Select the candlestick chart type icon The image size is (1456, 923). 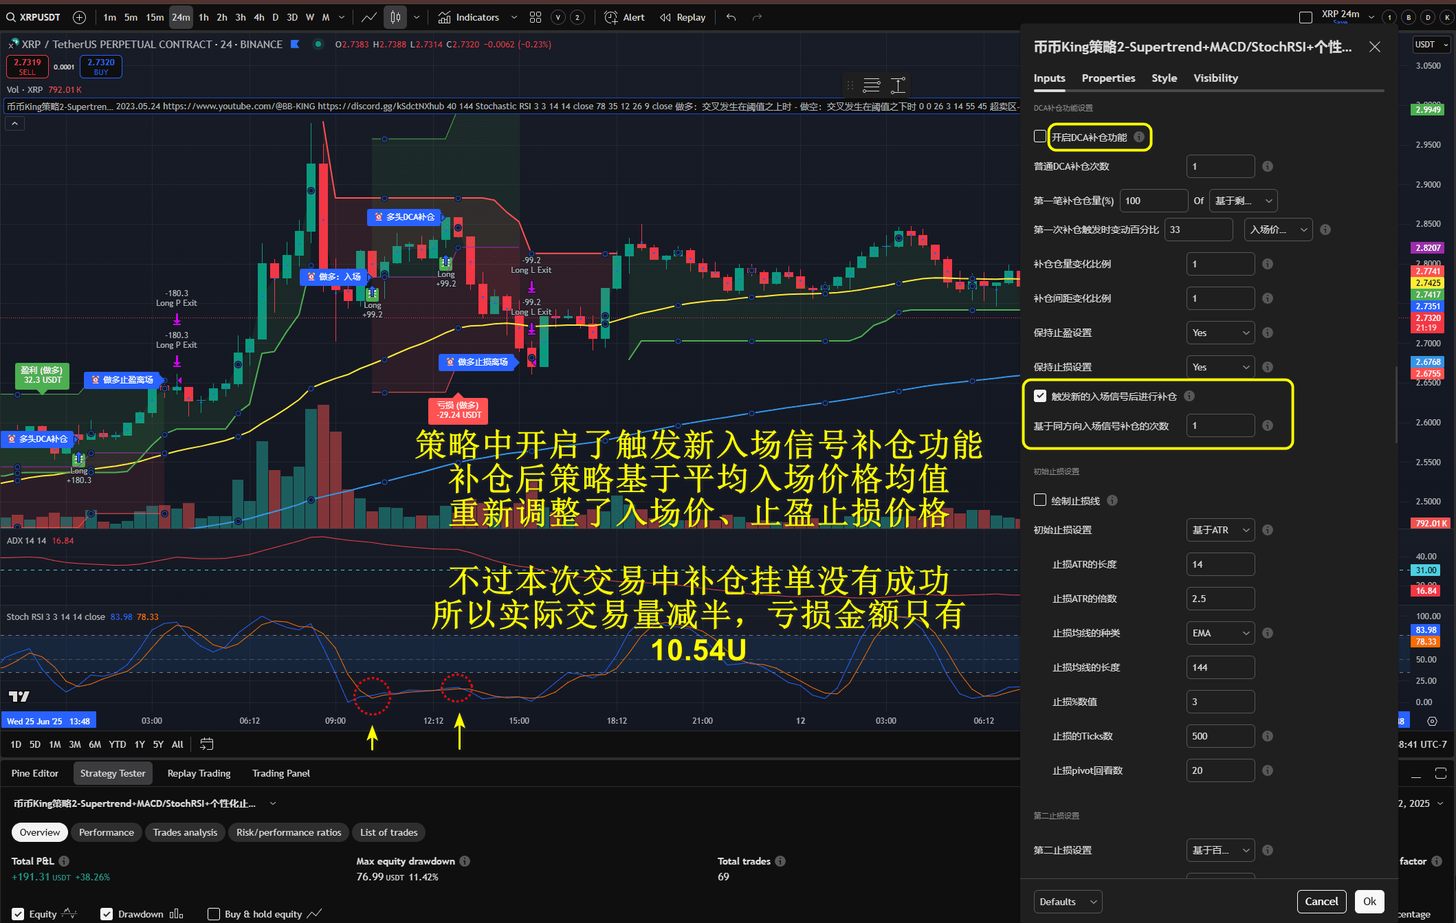[x=395, y=17]
